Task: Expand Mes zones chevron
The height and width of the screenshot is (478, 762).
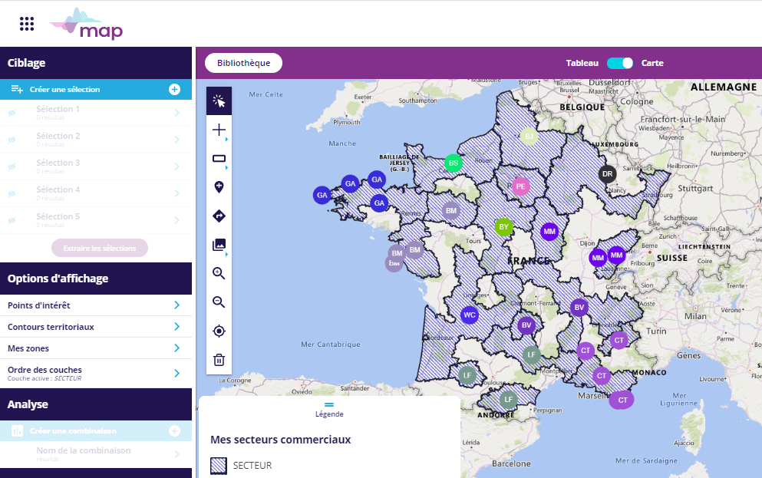Action: pyautogui.click(x=177, y=348)
